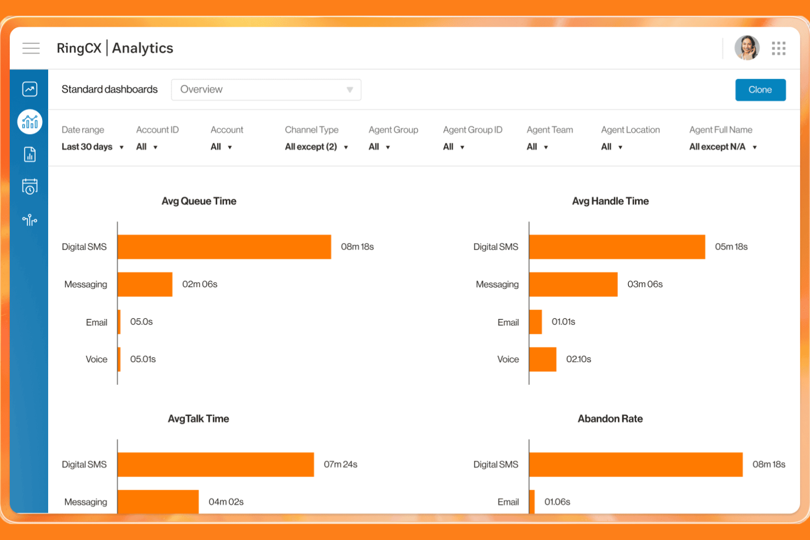Click the Voice label in Avg Handle Time

point(508,359)
